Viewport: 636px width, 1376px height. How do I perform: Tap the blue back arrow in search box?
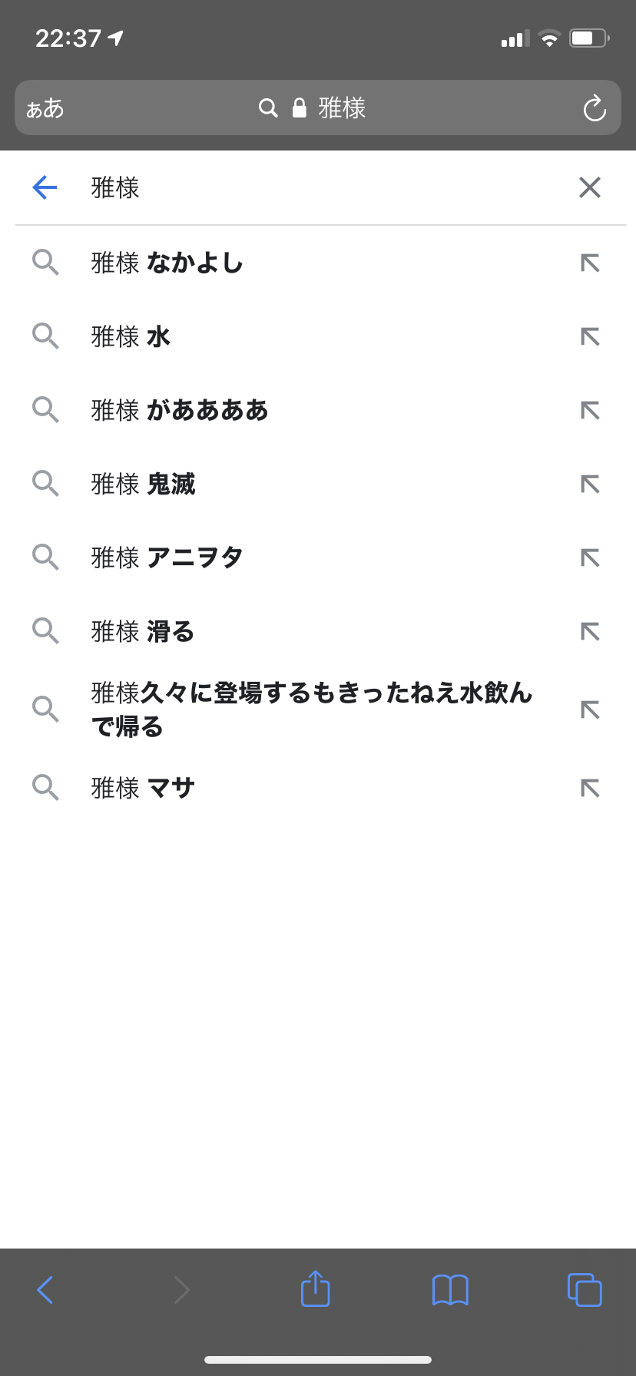[45, 187]
